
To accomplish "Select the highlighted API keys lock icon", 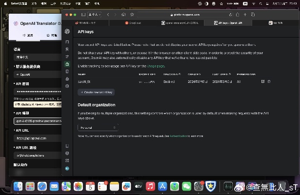I will [67, 64].
